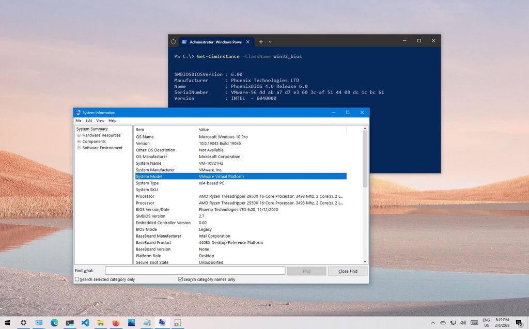Image resolution: width=529 pixels, height=329 pixels.
Task: Launch Visual Studio Code from the taskbar
Action: pyautogui.click(x=86, y=322)
